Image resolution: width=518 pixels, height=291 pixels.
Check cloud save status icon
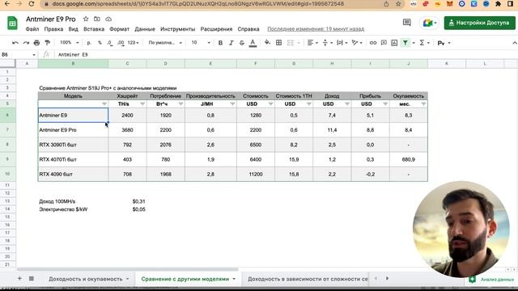point(108,19)
